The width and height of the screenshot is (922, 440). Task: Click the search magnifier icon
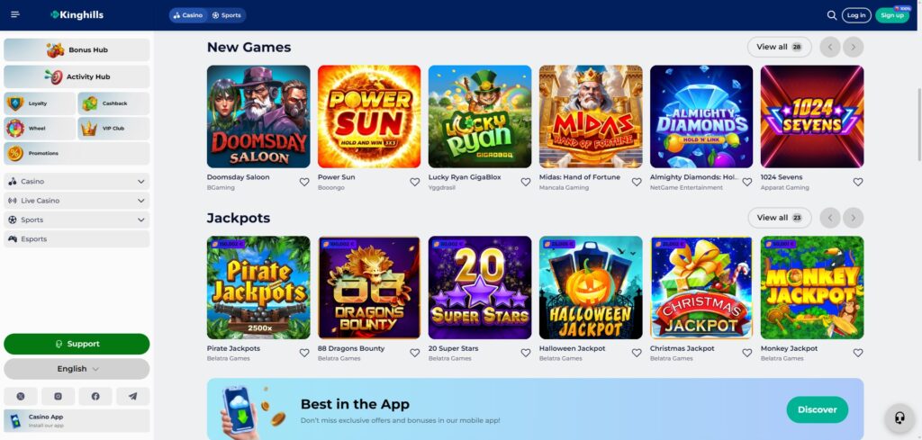(x=831, y=15)
